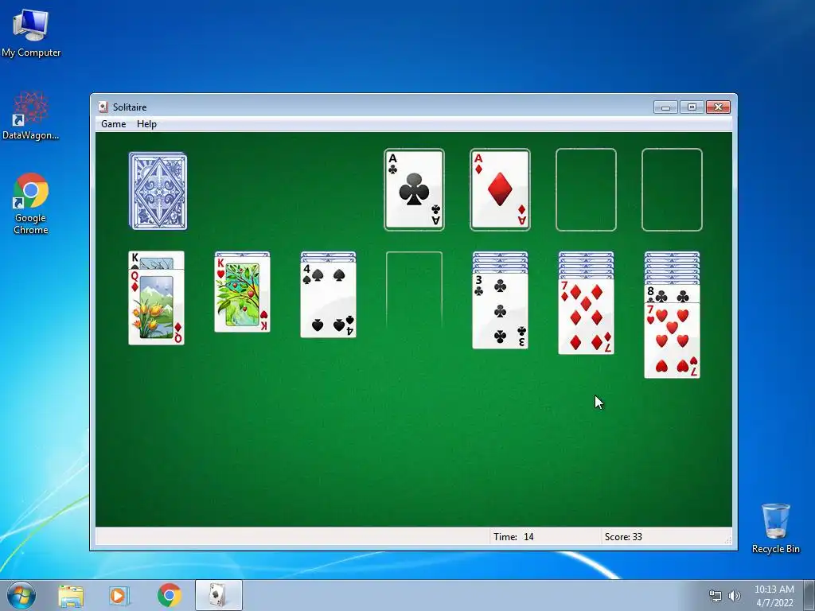Minimize the Solitaire window

(x=665, y=107)
